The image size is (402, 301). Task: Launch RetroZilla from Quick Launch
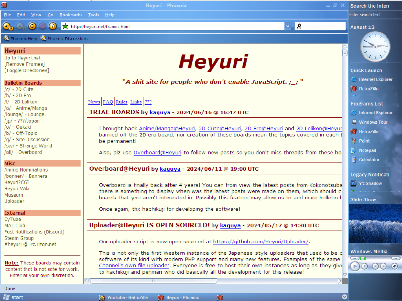(364, 89)
